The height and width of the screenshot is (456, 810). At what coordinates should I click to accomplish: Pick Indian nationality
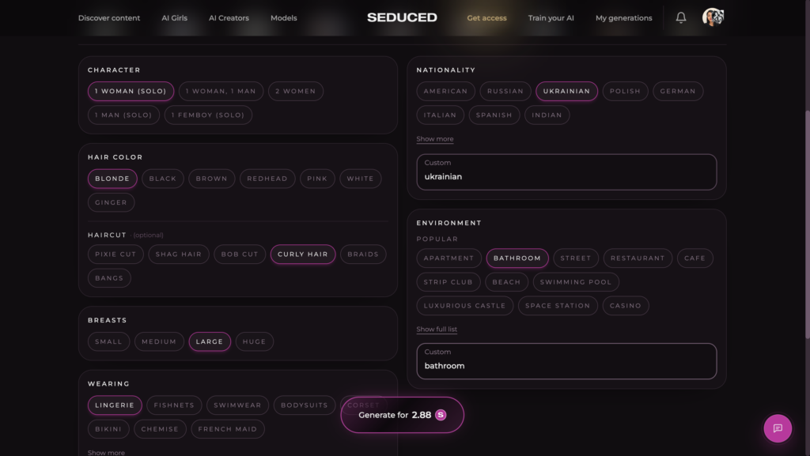point(547,115)
